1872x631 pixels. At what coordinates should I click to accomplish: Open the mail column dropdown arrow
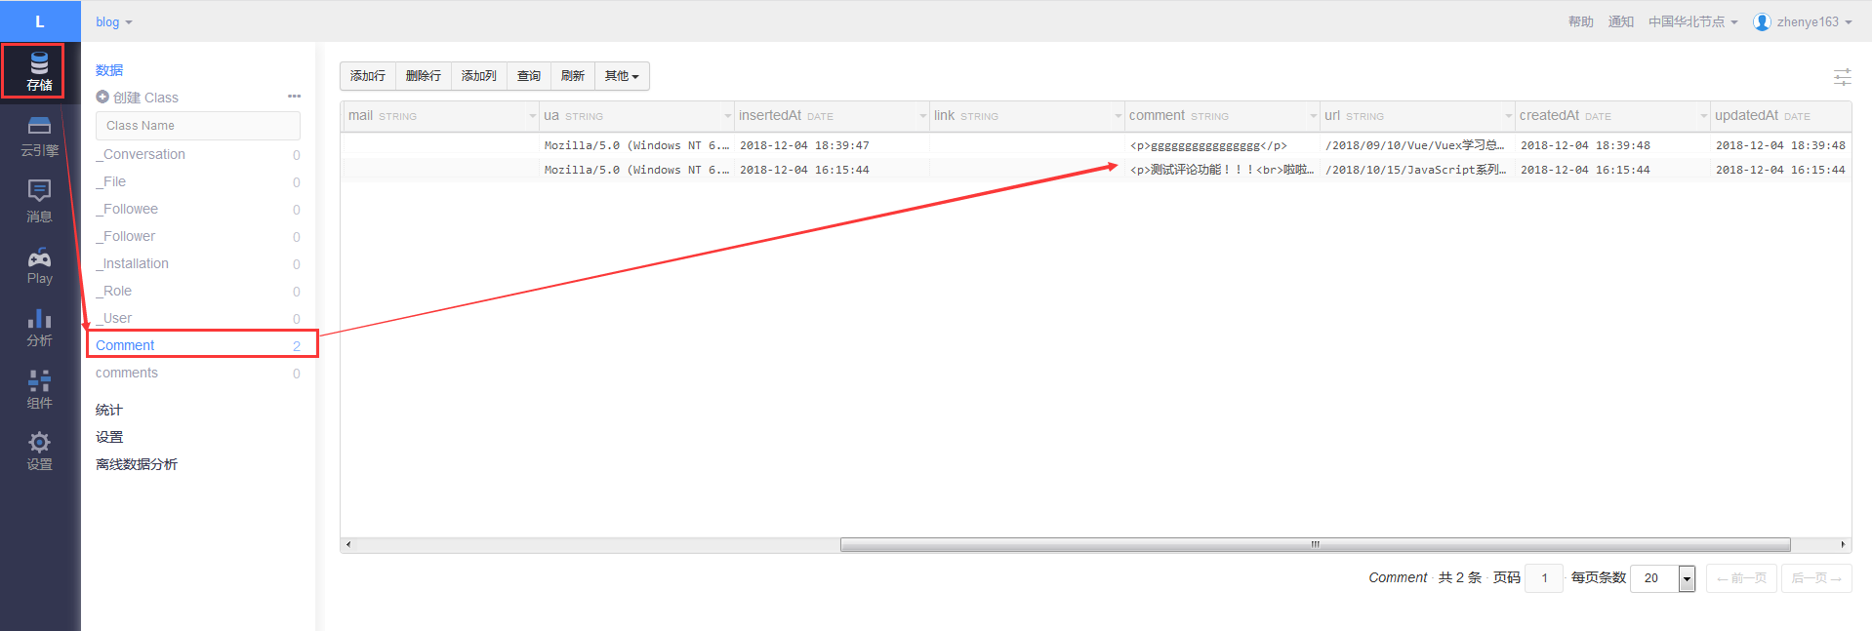point(532,116)
